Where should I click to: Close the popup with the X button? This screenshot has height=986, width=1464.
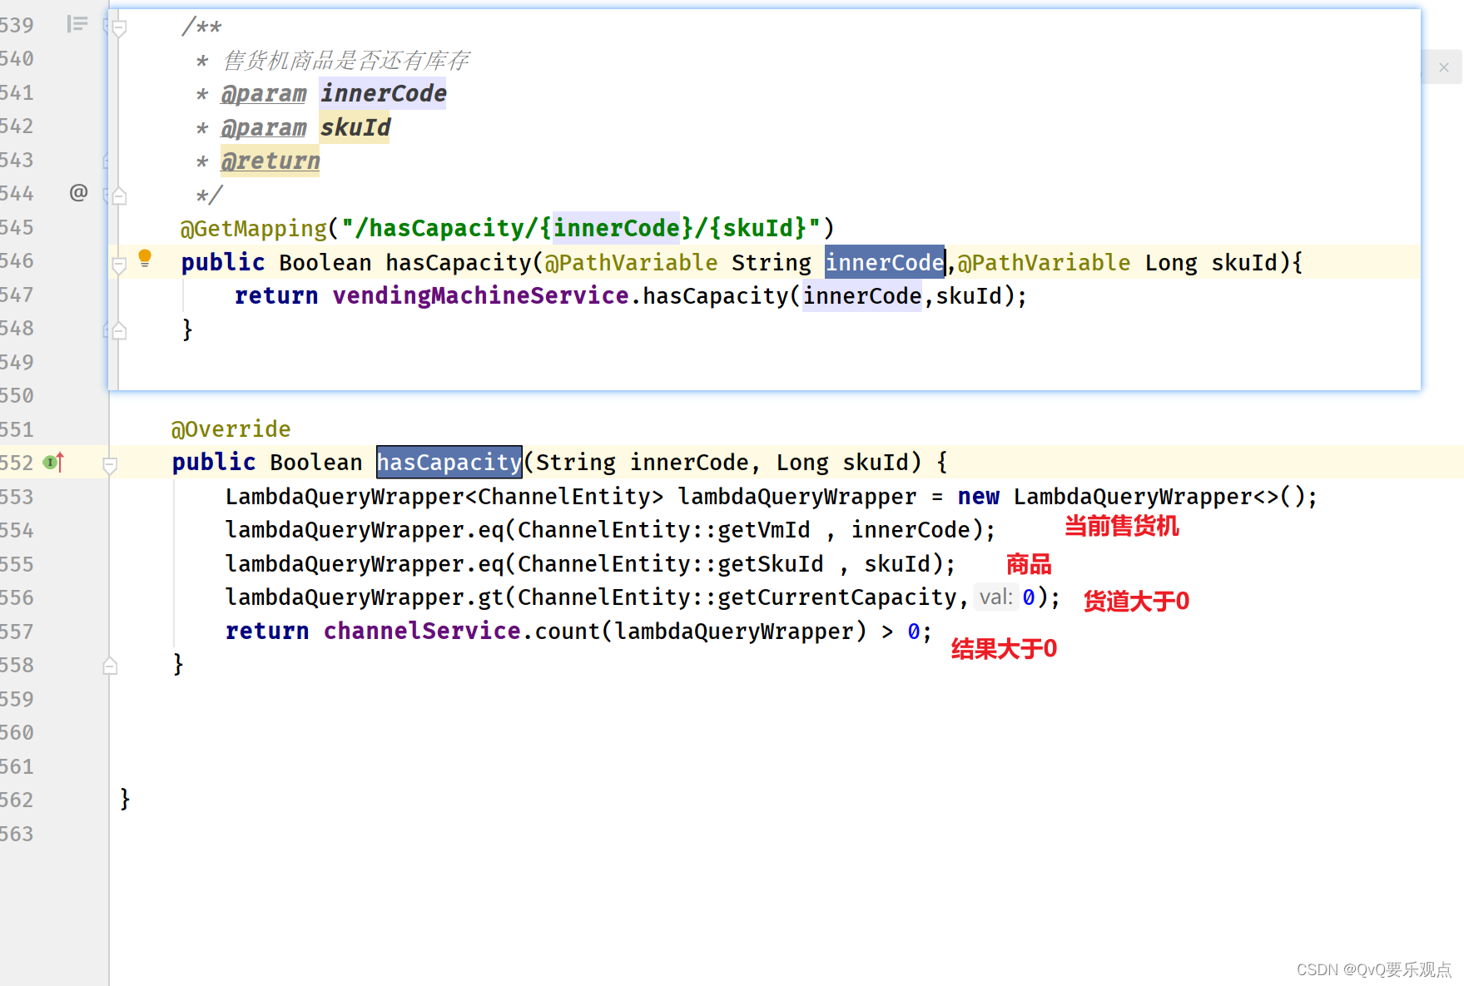tap(1444, 67)
